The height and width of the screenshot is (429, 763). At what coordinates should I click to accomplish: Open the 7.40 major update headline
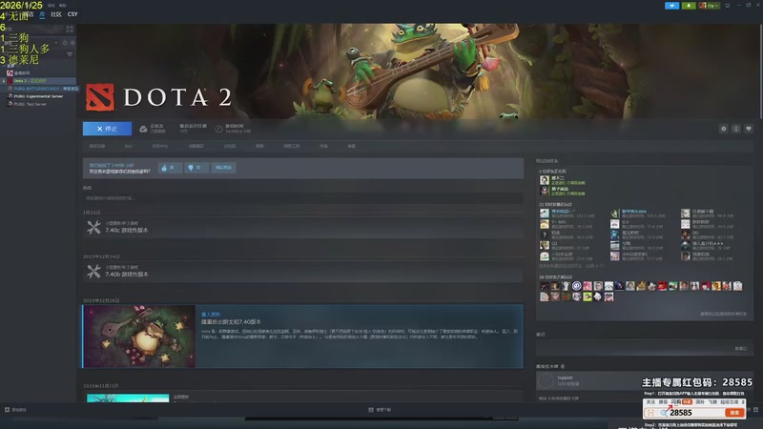tap(231, 322)
